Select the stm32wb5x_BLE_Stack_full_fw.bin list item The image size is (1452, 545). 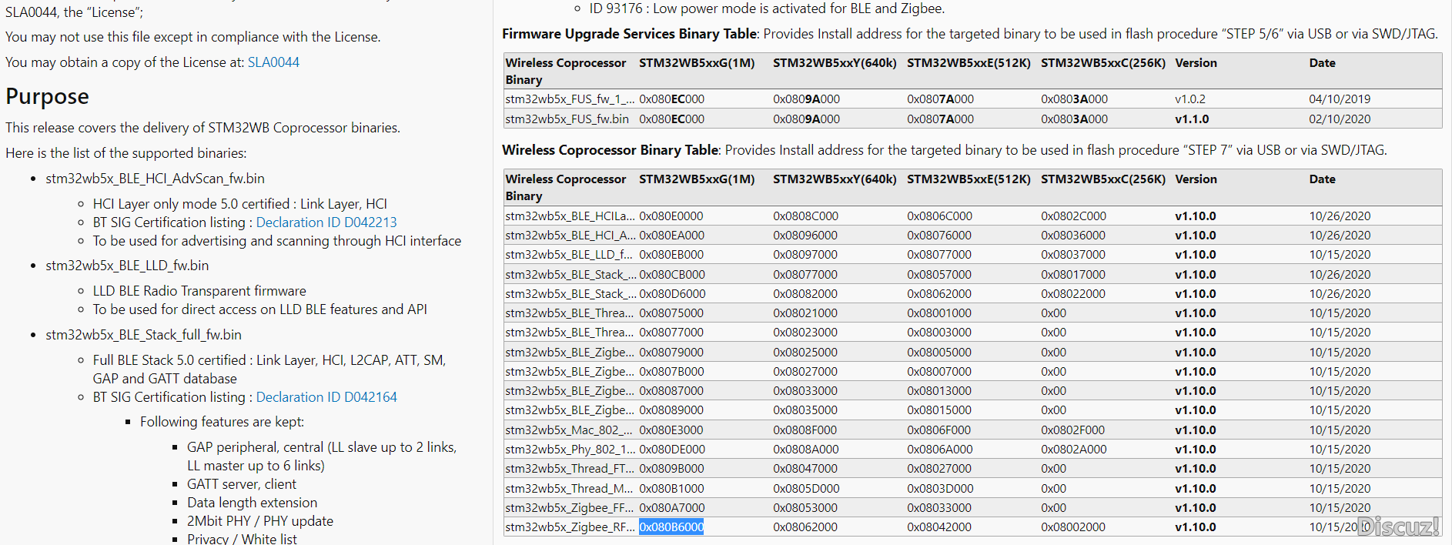coord(143,335)
